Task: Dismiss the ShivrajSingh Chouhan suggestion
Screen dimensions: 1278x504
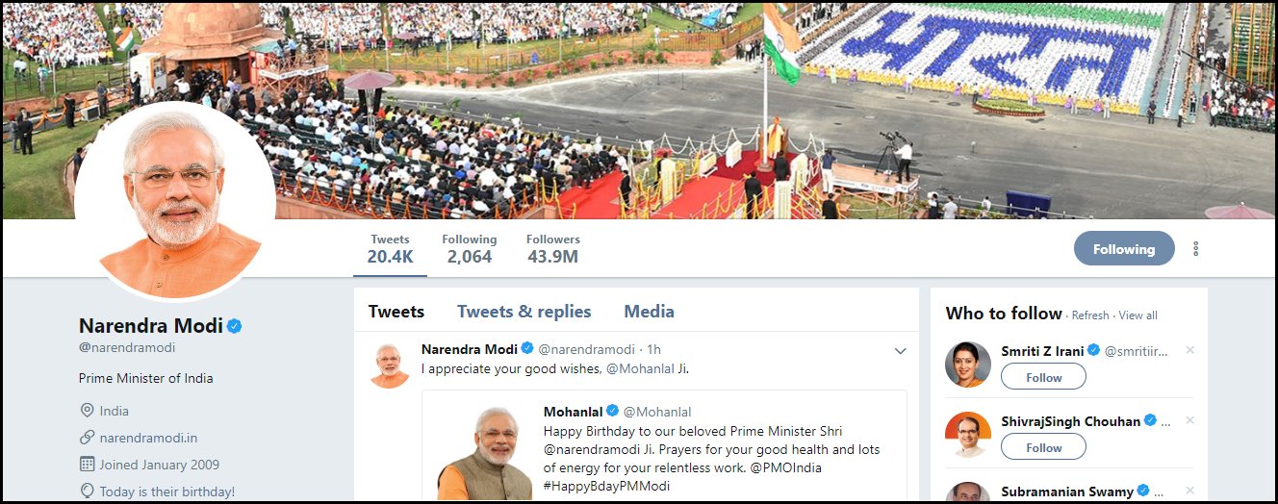Action: (1189, 420)
